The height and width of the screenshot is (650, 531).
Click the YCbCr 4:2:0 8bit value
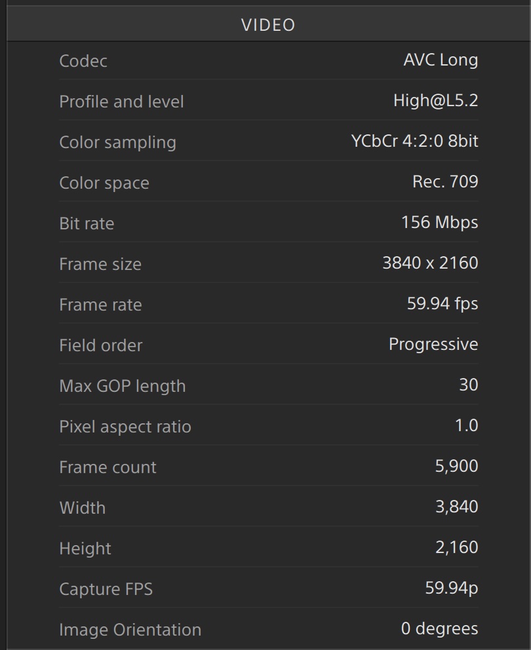pos(414,142)
